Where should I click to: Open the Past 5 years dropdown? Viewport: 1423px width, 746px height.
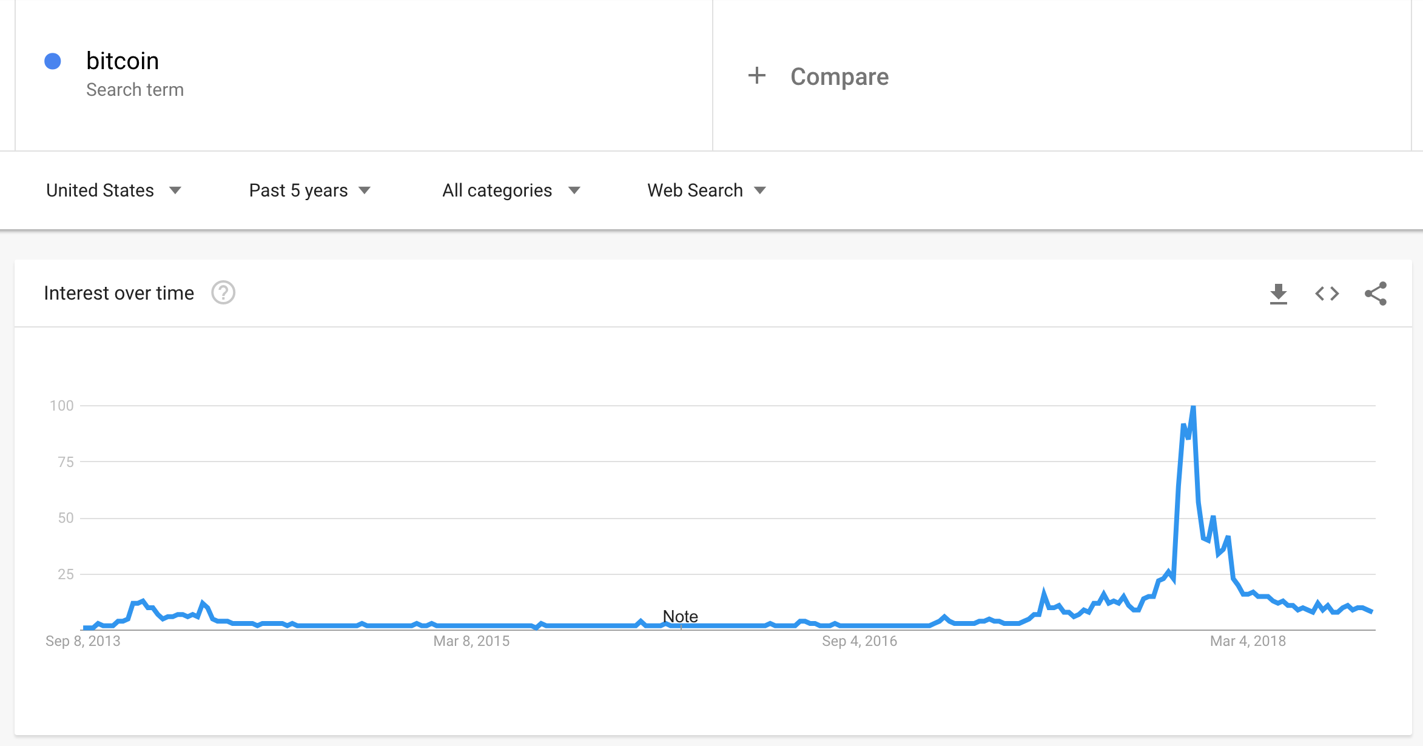pyautogui.click(x=310, y=190)
